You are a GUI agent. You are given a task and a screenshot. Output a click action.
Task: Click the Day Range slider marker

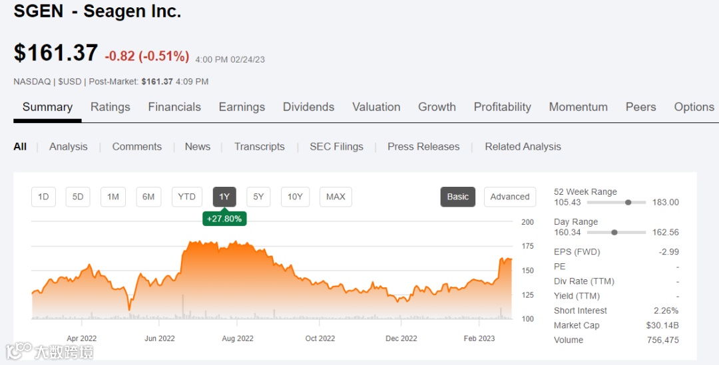click(x=614, y=232)
